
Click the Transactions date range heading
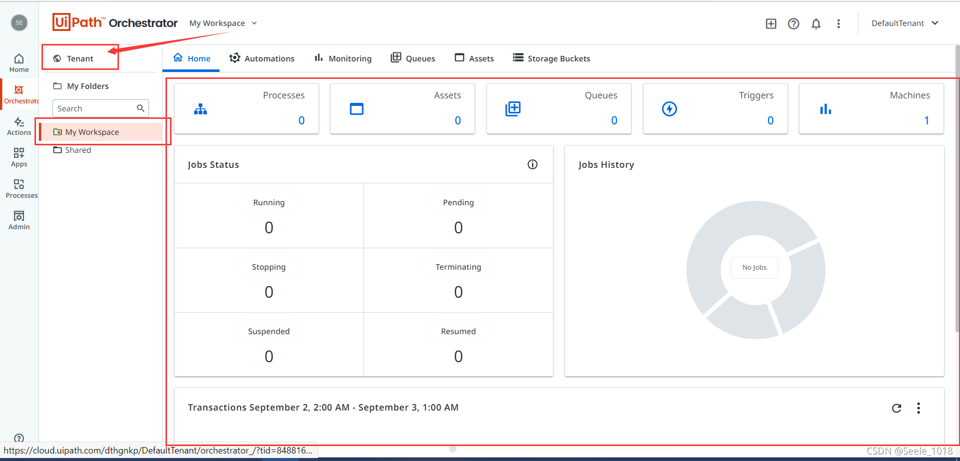pos(323,407)
